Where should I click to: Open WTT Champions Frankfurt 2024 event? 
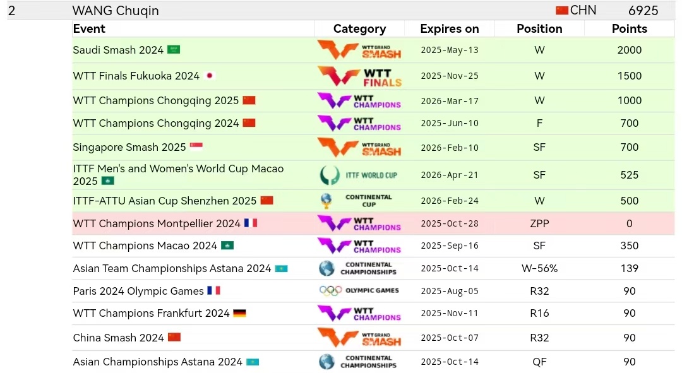[151, 313]
